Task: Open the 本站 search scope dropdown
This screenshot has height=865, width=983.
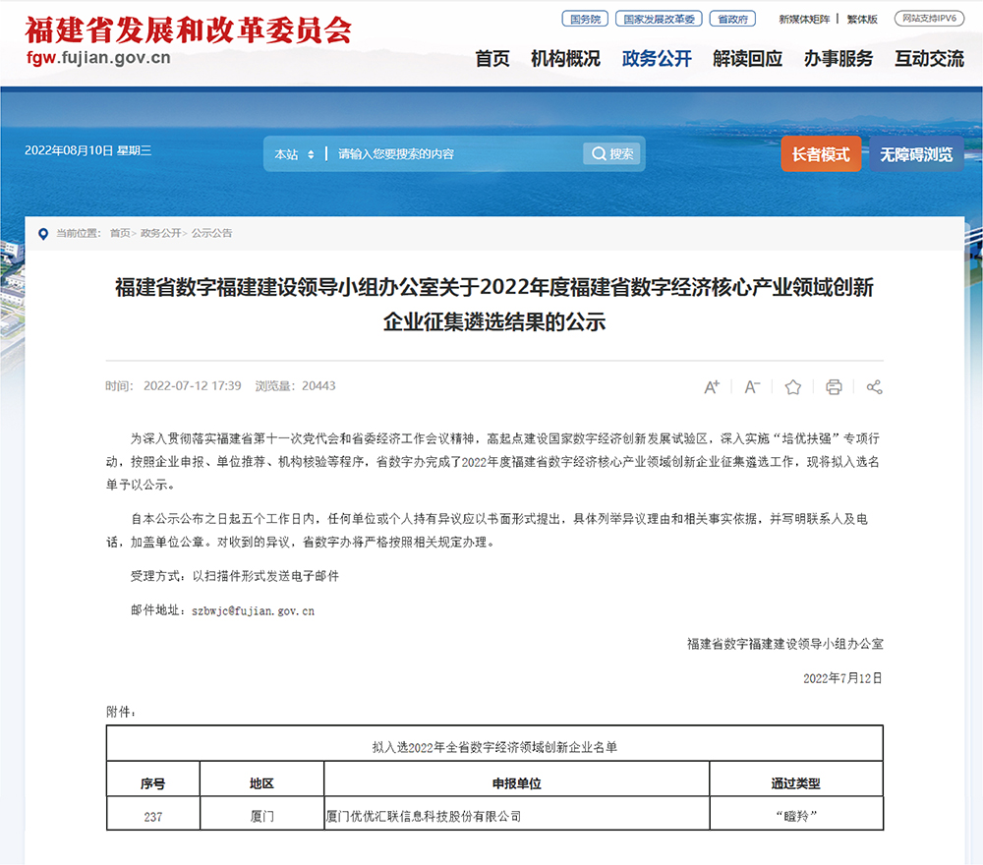Action: pyautogui.click(x=294, y=154)
